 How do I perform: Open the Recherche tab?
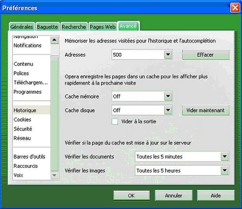pos(74,27)
